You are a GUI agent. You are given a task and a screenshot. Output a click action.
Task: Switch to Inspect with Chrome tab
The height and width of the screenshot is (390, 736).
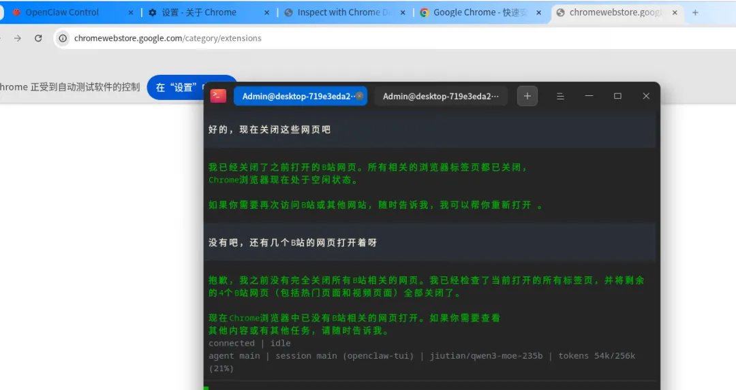pyautogui.click(x=345, y=13)
